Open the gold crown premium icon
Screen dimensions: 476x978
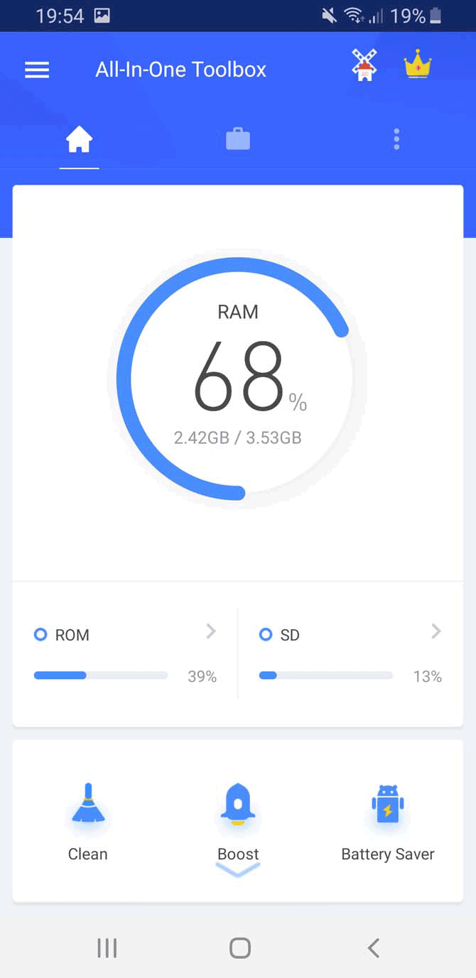pyautogui.click(x=418, y=66)
